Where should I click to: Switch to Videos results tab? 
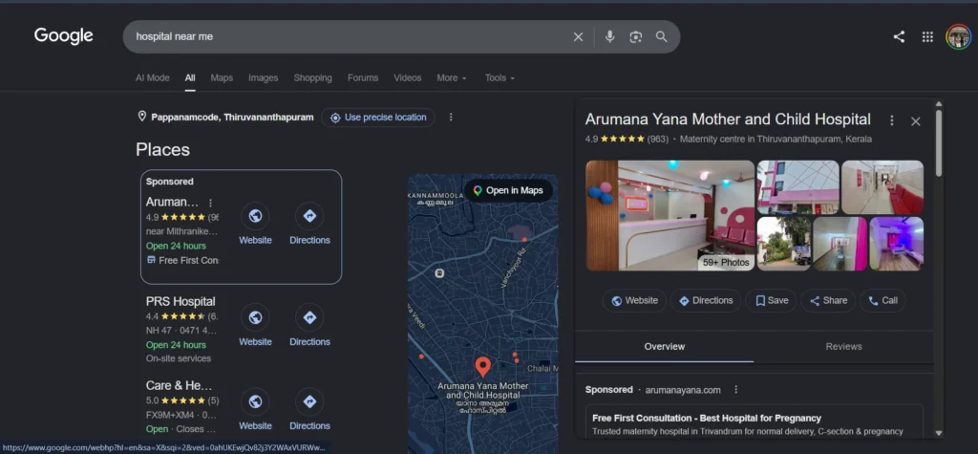coord(407,78)
